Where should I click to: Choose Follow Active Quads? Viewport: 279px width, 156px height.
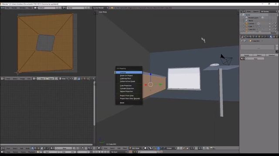pos(129,81)
